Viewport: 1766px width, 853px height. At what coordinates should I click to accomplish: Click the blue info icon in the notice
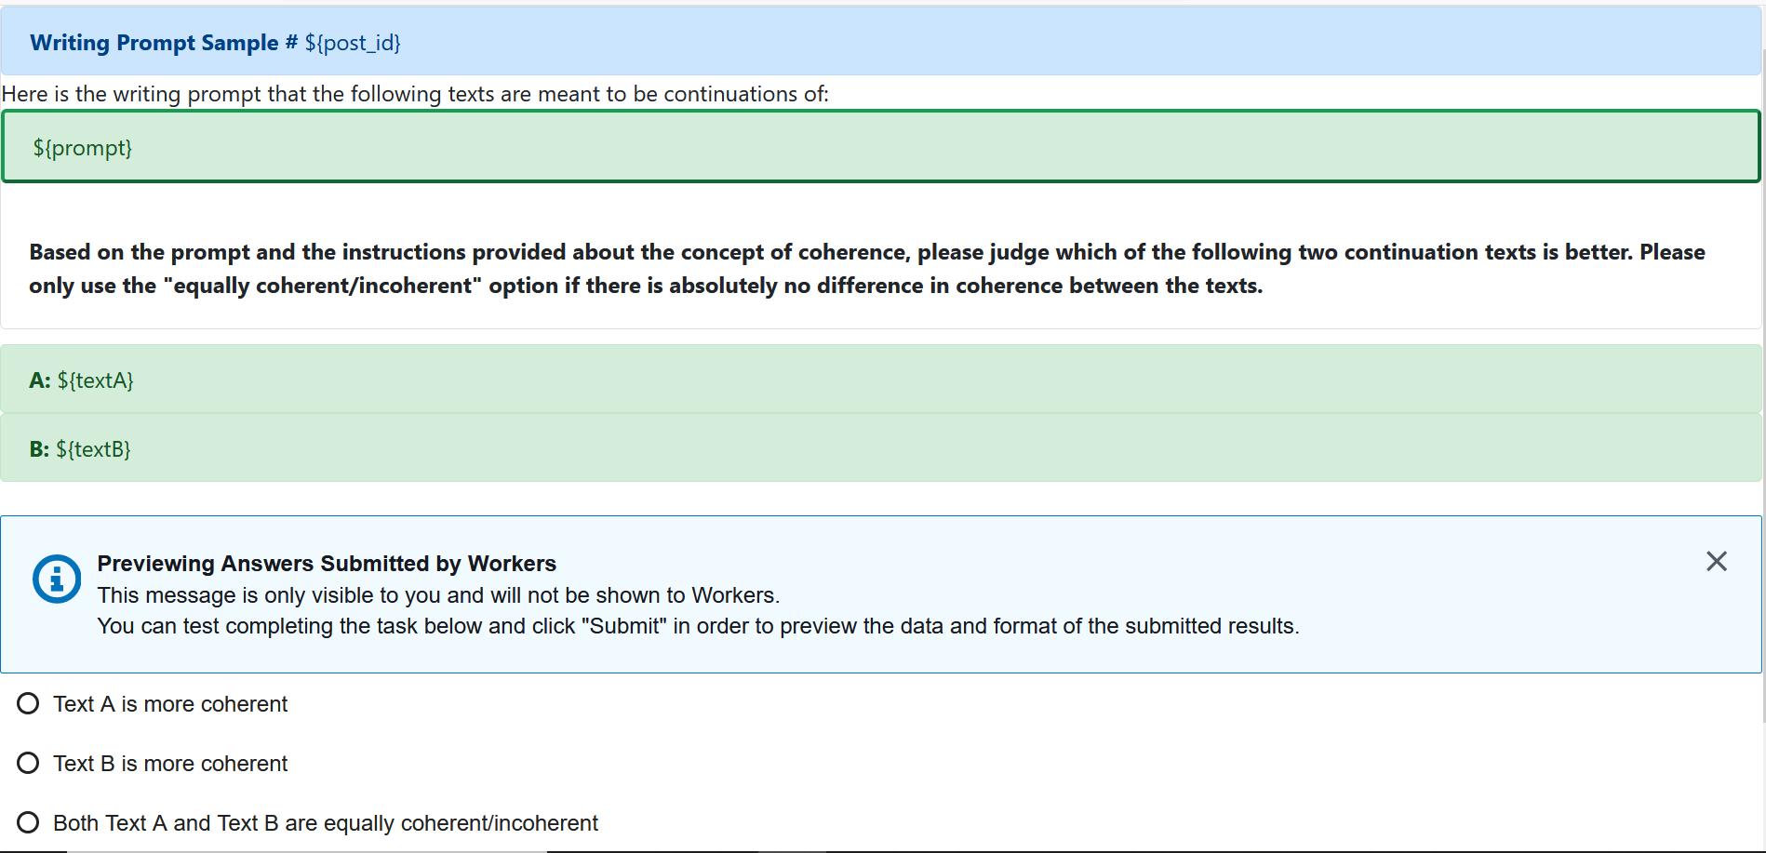[57, 579]
